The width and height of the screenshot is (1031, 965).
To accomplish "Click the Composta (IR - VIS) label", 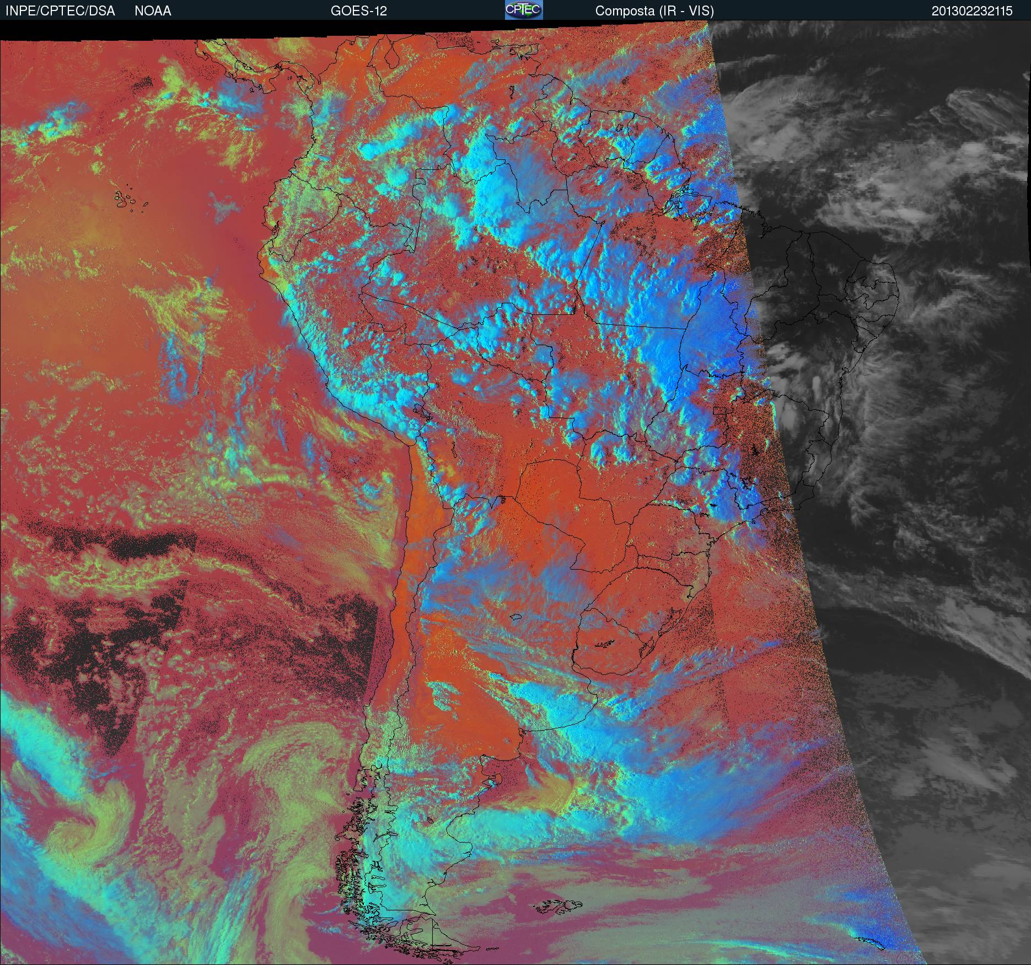I will point(654,11).
